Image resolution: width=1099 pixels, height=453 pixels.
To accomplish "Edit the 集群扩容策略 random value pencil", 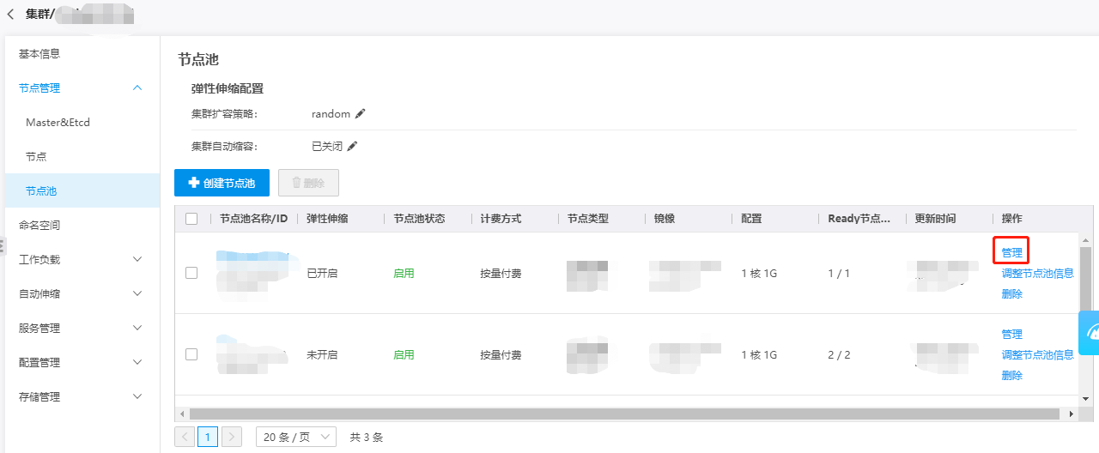I will [361, 113].
